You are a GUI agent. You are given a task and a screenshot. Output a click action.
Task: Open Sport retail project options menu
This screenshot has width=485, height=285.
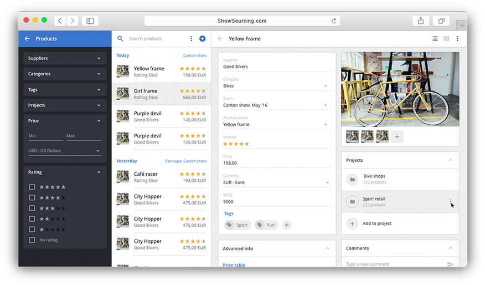(x=451, y=202)
